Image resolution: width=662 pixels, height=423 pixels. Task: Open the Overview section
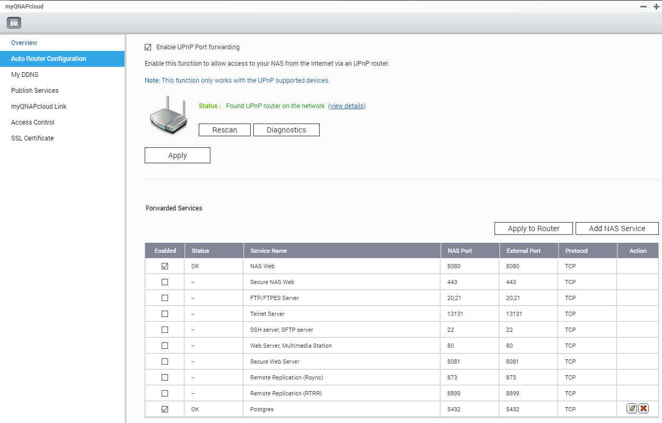24,43
